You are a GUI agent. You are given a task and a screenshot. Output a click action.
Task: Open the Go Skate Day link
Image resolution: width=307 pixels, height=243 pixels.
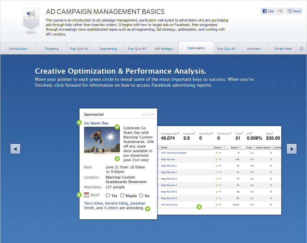tap(96, 123)
